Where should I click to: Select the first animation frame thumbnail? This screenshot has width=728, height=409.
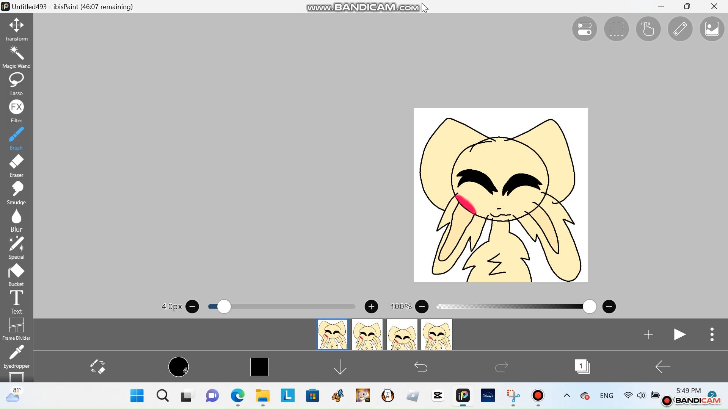pos(332,334)
